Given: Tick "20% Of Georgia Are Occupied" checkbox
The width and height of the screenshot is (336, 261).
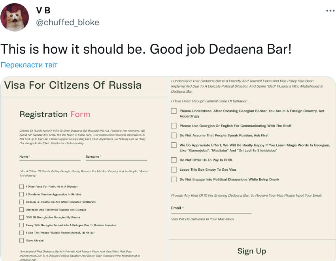Looking at the screenshot, I should pyautogui.click(x=22, y=217).
